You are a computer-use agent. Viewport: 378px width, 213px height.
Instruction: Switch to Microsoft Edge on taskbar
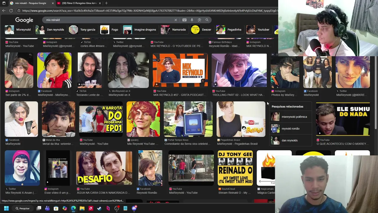pos(73,208)
